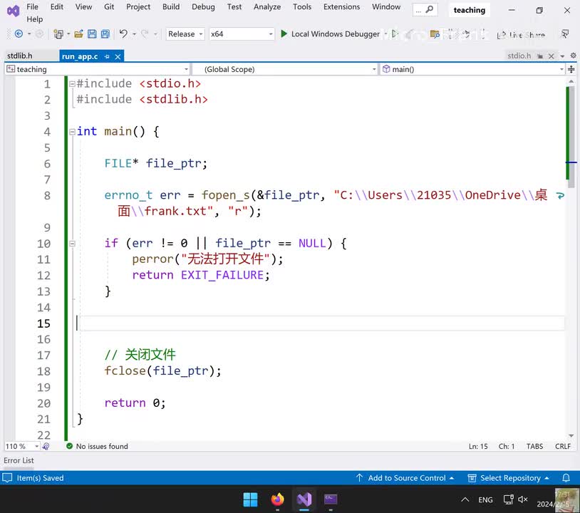Screen dimensions: 580x513
Task: Open the Debug menu
Action: pyautogui.click(x=203, y=6)
